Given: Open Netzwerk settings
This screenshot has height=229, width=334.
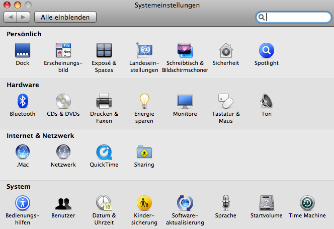Looking at the screenshot, I should tap(63, 152).
